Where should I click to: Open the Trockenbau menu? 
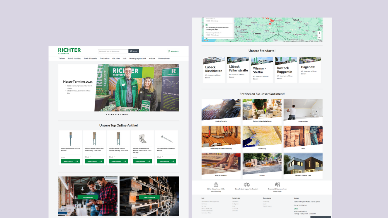pos(105,58)
